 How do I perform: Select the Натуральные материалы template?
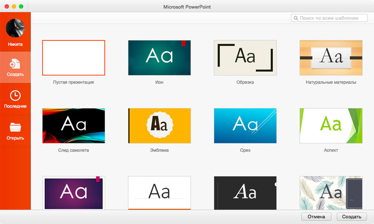331,58
